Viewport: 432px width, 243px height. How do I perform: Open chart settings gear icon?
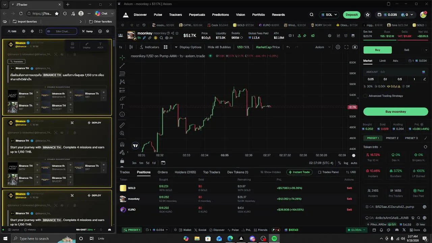click(338, 47)
